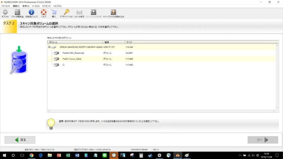
Task: Click the リストの更新 refresh toolbar icon
Action: point(17,13)
